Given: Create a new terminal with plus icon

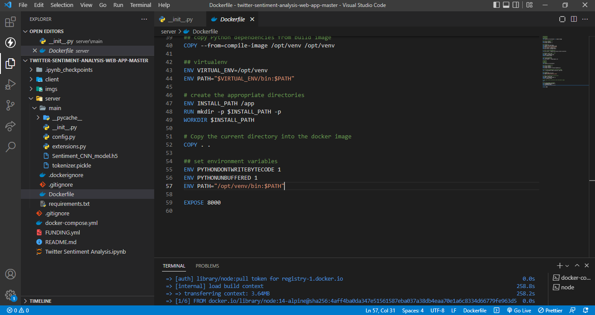Looking at the screenshot, I should click(x=560, y=265).
